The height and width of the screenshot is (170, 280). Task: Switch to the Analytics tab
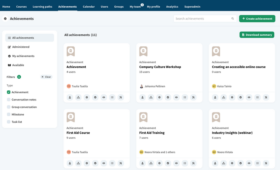172,7
